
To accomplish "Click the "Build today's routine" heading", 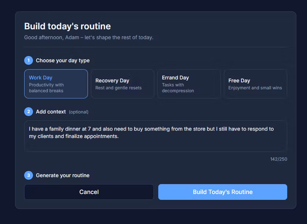I will (x=67, y=26).
